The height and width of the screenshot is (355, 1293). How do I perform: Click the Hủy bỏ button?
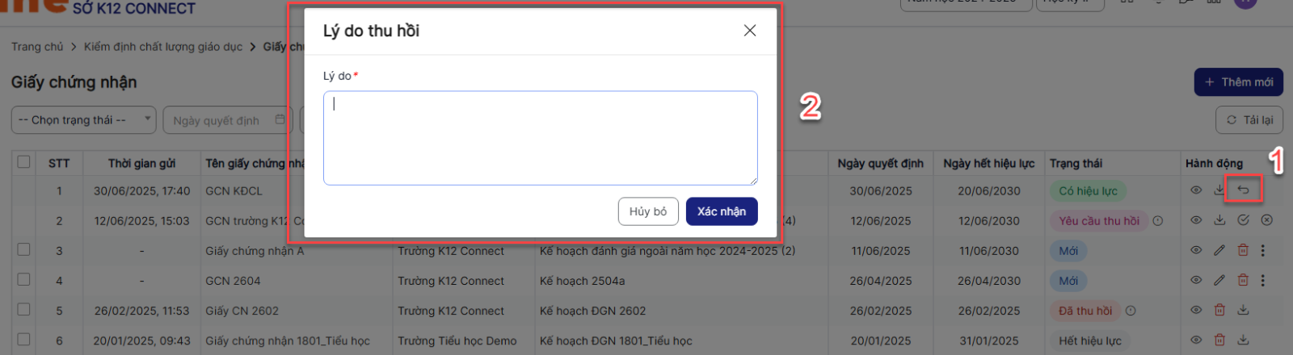point(647,211)
